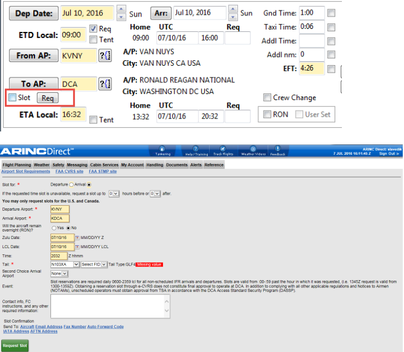404x352 pixels.
Task: Enable the Slot checkbox
Action: coord(12,97)
